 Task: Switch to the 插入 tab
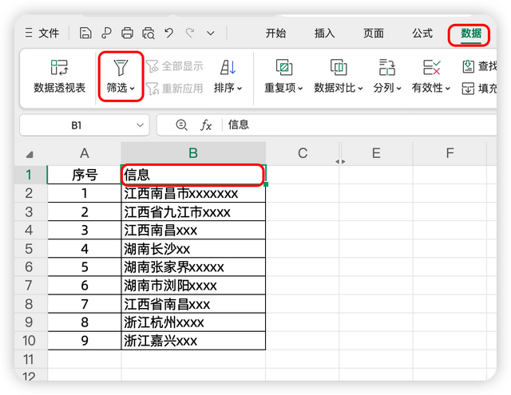pos(324,34)
